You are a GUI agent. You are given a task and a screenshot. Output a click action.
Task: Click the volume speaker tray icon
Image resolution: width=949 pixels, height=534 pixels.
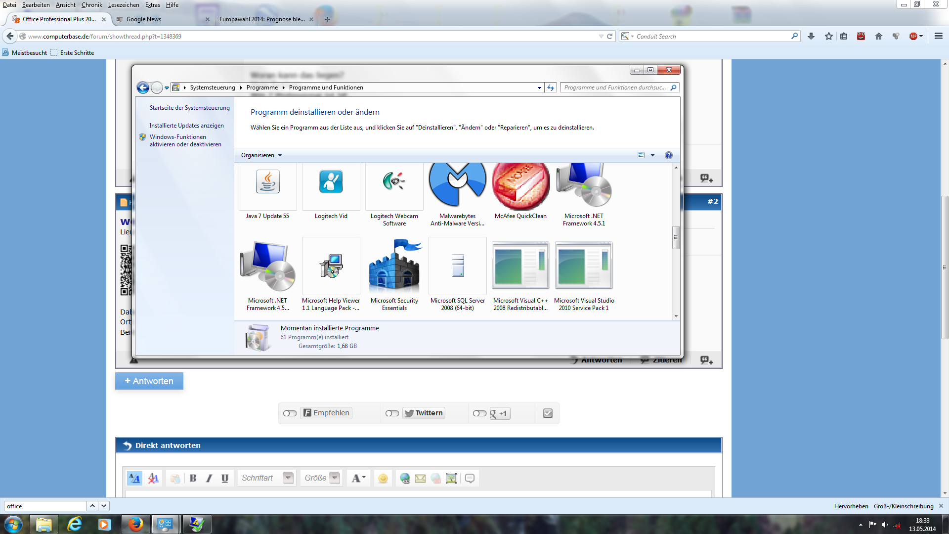click(x=885, y=525)
